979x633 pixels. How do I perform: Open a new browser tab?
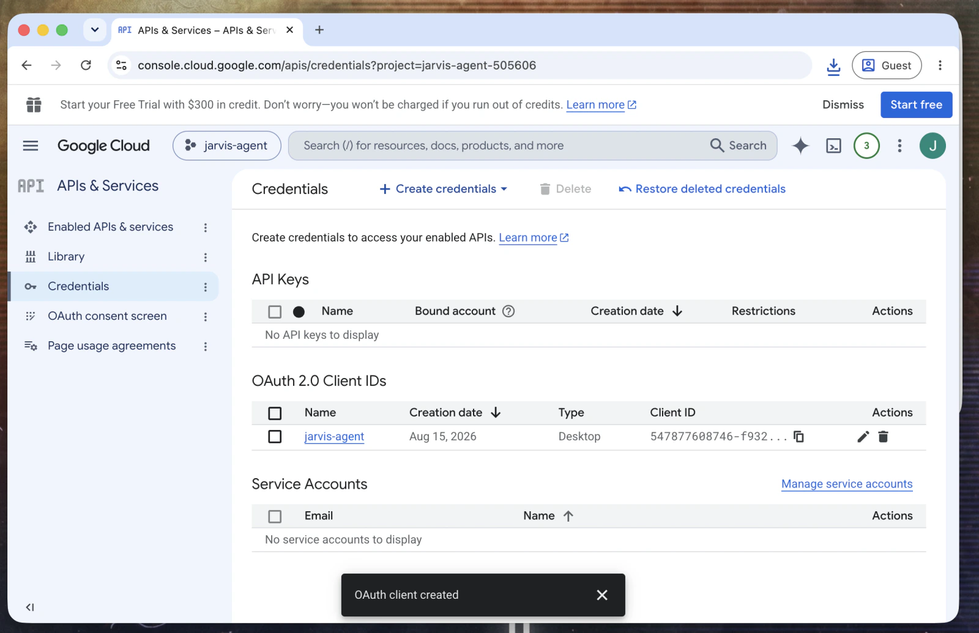319,30
